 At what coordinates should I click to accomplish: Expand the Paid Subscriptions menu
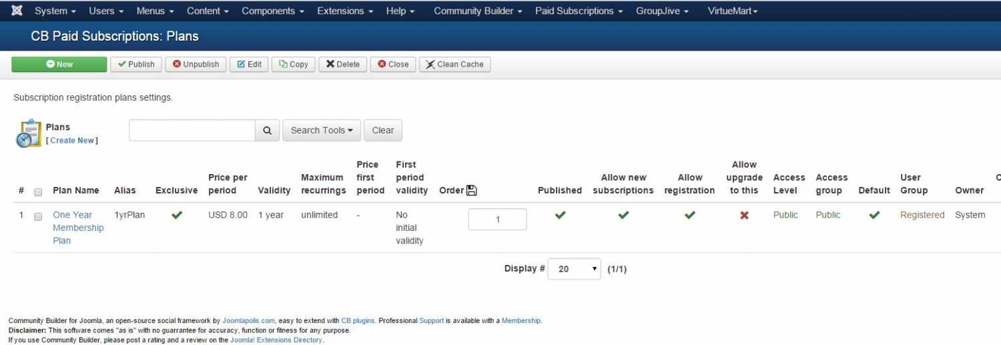pyautogui.click(x=579, y=11)
